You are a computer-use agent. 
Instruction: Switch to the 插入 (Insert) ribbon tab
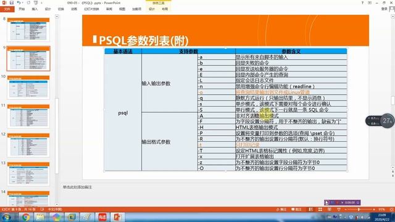click(35, 9)
